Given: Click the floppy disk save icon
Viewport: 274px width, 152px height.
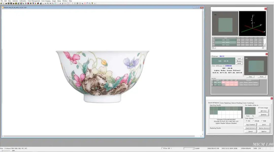Looking at the screenshot, I should click(x=4, y=3).
